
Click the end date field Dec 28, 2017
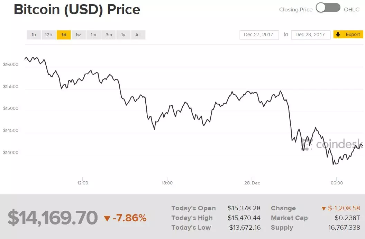coord(310,35)
